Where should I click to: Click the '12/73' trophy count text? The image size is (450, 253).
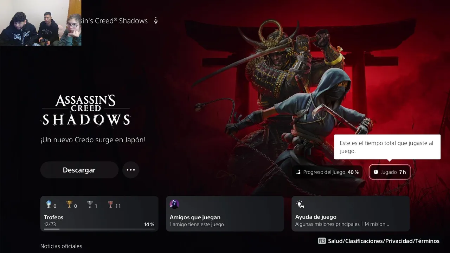point(50,224)
